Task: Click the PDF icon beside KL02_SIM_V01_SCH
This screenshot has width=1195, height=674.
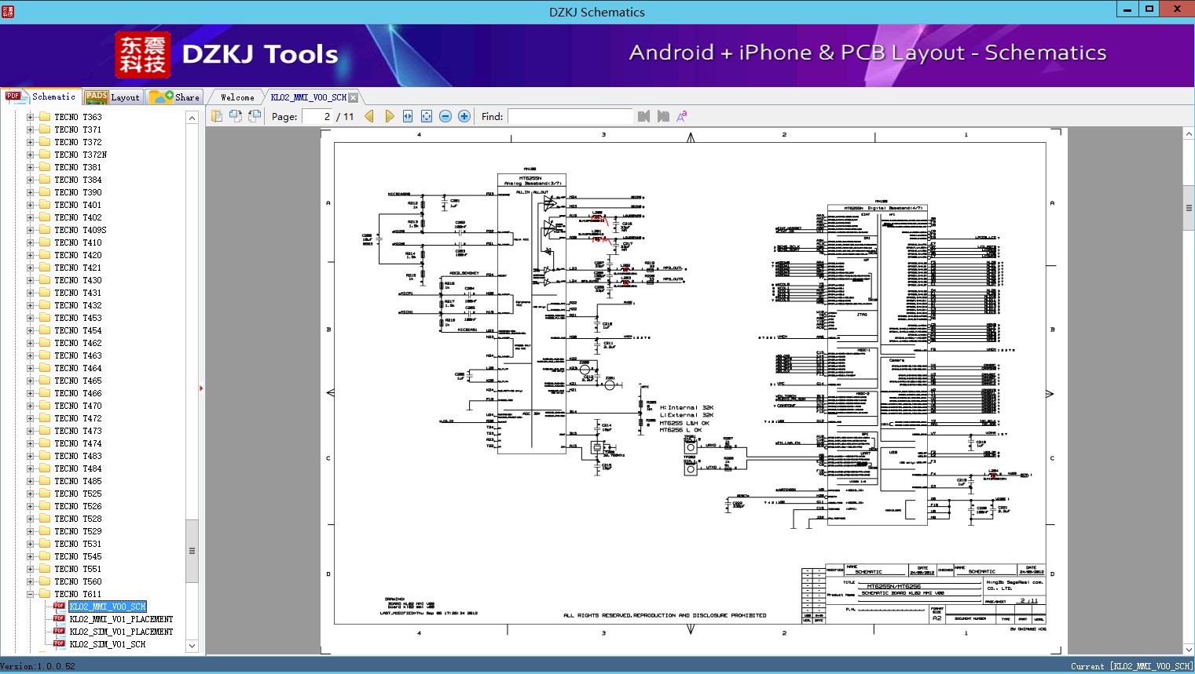Action: [x=60, y=644]
